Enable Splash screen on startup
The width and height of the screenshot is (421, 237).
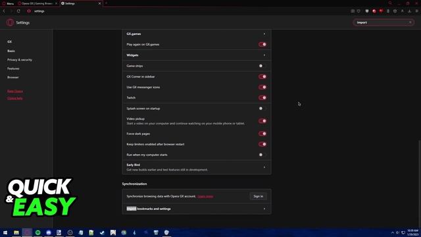click(262, 109)
